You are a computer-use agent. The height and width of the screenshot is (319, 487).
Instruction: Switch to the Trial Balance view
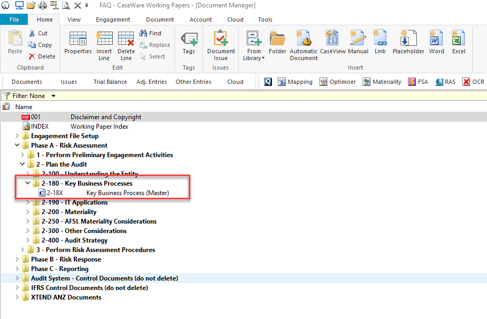pos(110,82)
